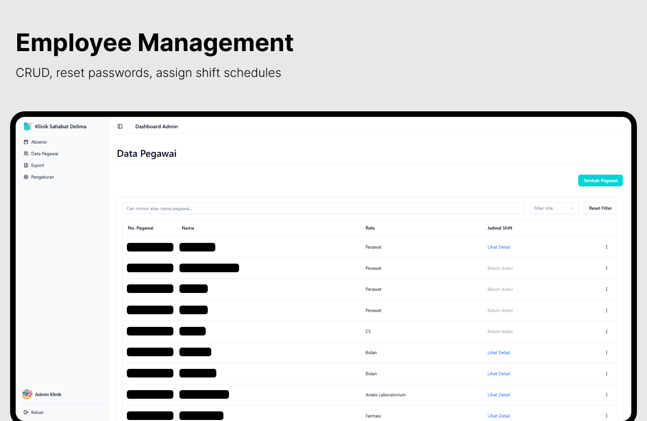Click the Export document icon
The width and height of the screenshot is (647, 421).
tap(26, 165)
